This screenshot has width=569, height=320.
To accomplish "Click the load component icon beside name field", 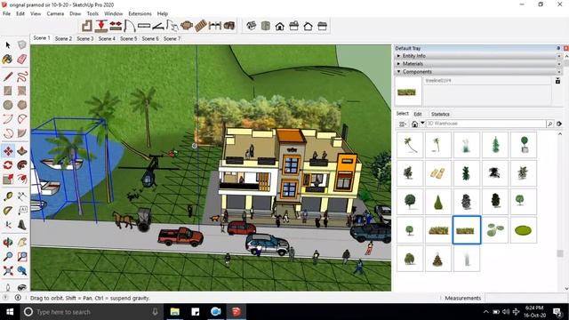I will pos(557,81).
